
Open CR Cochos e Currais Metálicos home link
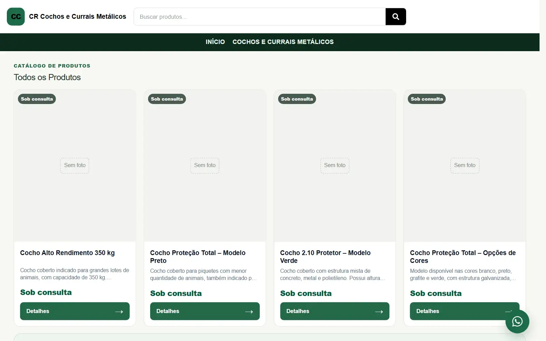tap(77, 17)
